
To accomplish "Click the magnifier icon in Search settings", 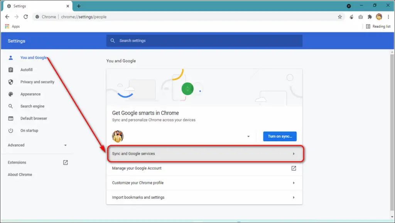I will pyautogui.click(x=113, y=41).
